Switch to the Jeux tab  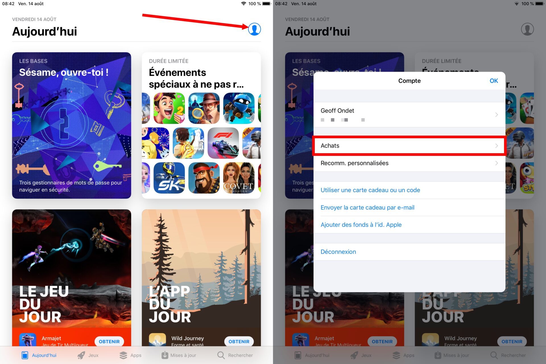(88, 355)
